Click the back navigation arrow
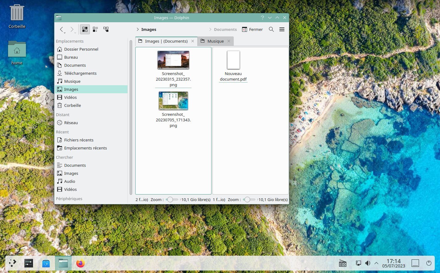 (x=62, y=29)
